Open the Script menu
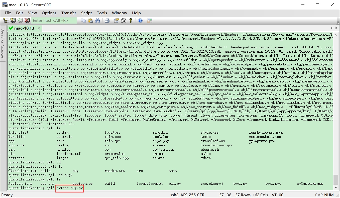 pyautogui.click(x=86, y=13)
